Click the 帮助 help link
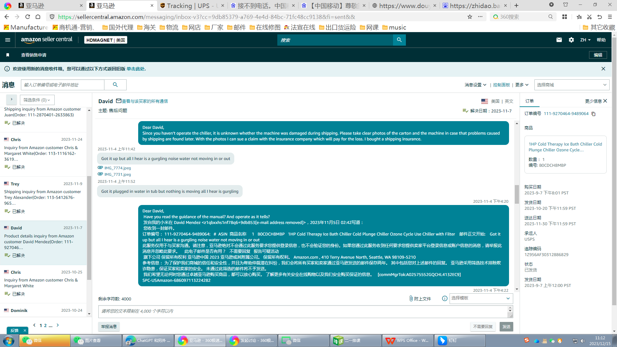Image resolution: width=617 pixels, height=347 pixels. click(x=601, y=40)
